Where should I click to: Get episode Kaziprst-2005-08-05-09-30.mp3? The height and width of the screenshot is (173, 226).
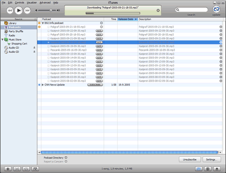click(99, 69)
